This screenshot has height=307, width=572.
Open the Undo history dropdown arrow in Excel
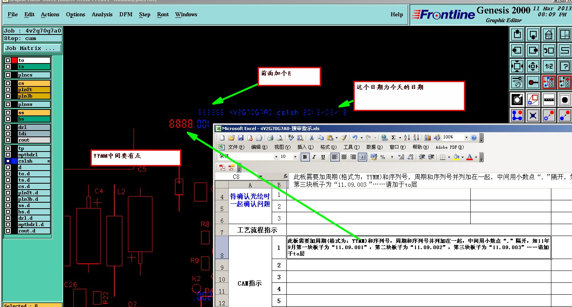tap(361, 138)
